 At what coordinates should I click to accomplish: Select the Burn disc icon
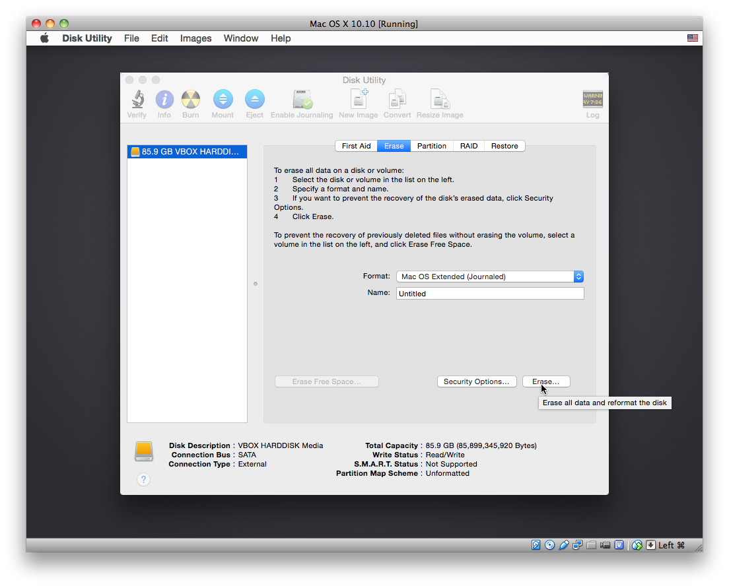(x=191, y=100)
